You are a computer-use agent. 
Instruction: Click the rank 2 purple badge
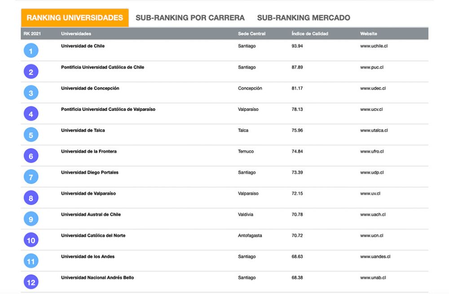pyautogui.click(x=31, y=72)
